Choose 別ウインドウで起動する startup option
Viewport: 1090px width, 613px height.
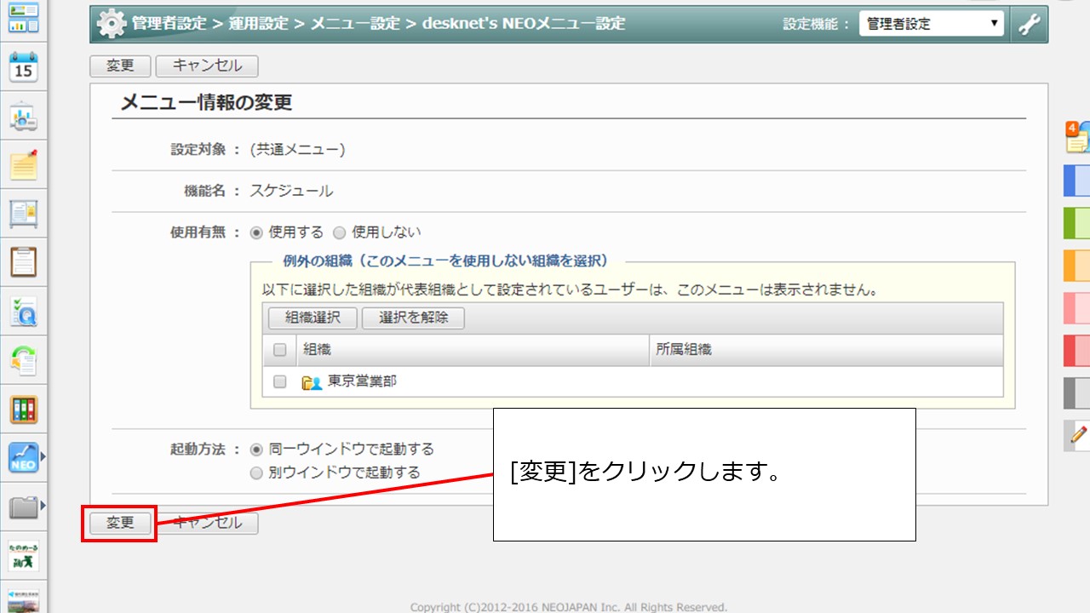pos(256,473)
